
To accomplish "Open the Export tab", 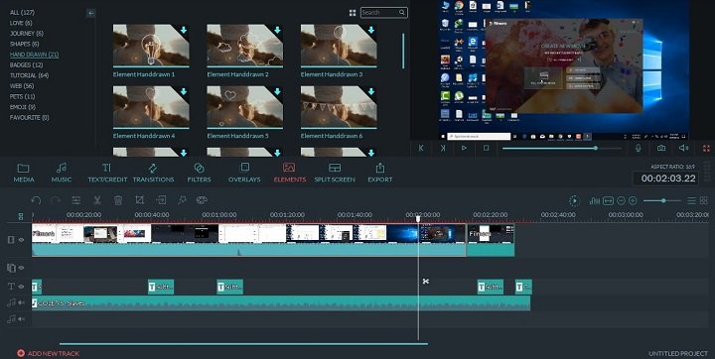I will [379, 174].
